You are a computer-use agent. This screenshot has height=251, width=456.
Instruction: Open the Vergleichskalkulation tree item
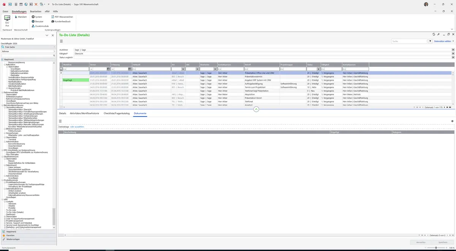[17, 84]
